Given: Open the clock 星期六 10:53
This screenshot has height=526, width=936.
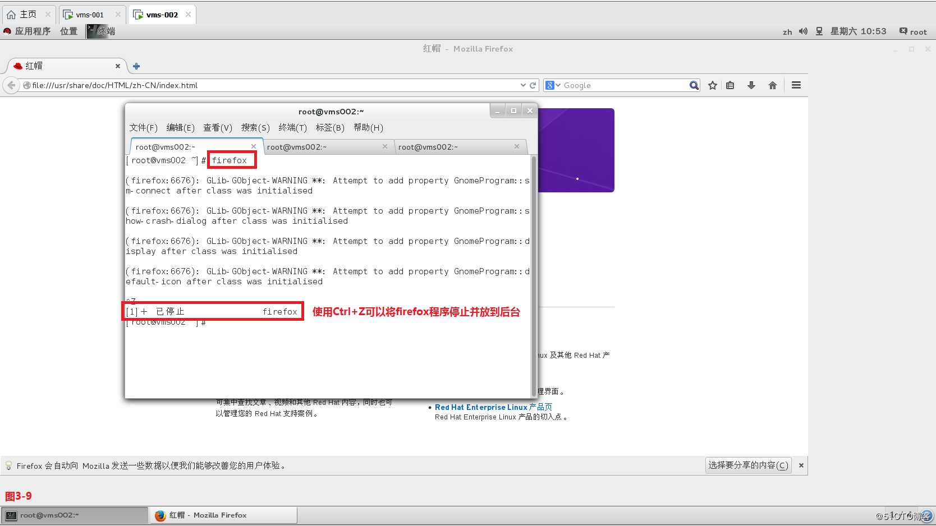Looking at the screenshot, I should 858,31.
